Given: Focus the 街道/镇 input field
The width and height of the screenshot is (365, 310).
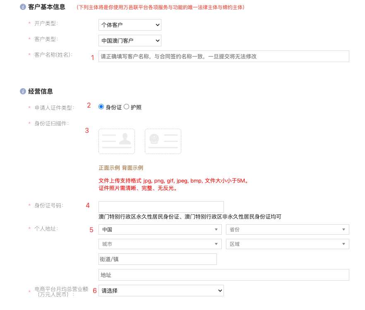Looking at the screenshot, I should [x=158, y=259].
